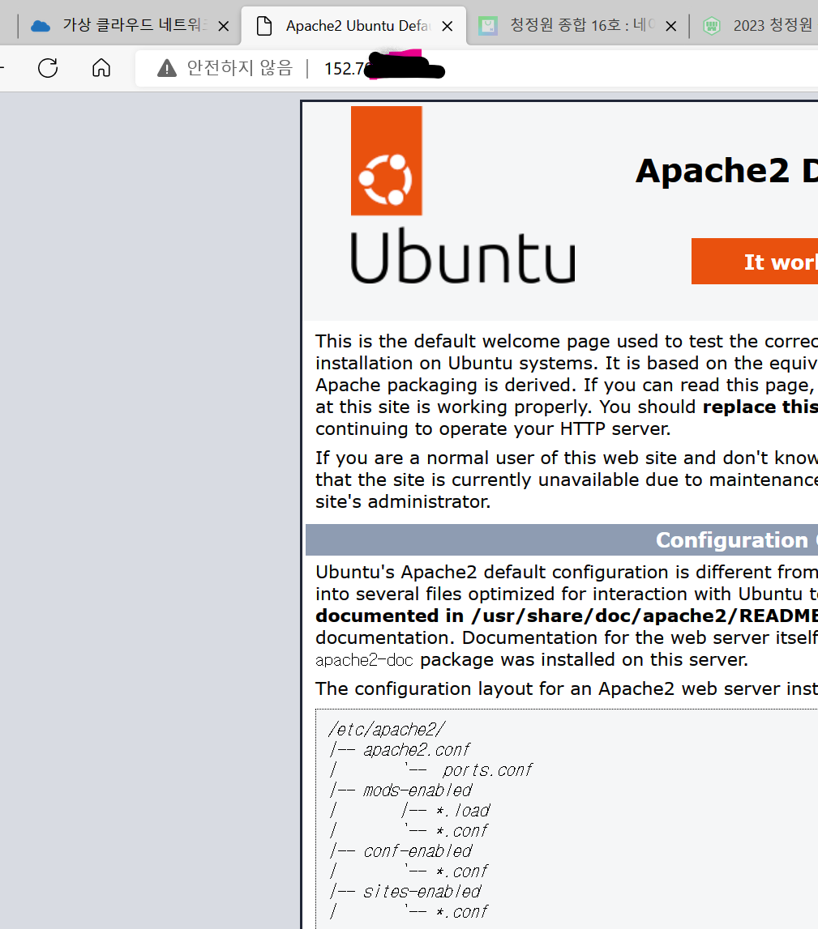
Task: Click the orange It works banner
Action: pyautogui.click(x=755, y=262)
